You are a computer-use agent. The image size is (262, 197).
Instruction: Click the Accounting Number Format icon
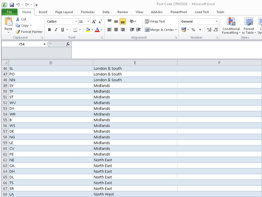184,30
